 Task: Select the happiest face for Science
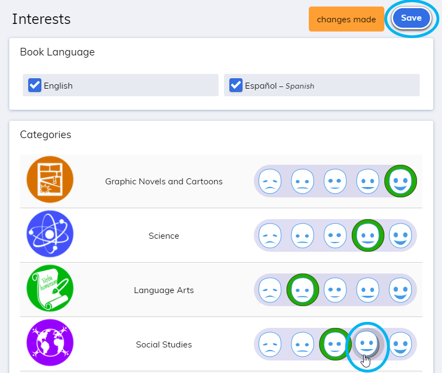pos(401,235)
